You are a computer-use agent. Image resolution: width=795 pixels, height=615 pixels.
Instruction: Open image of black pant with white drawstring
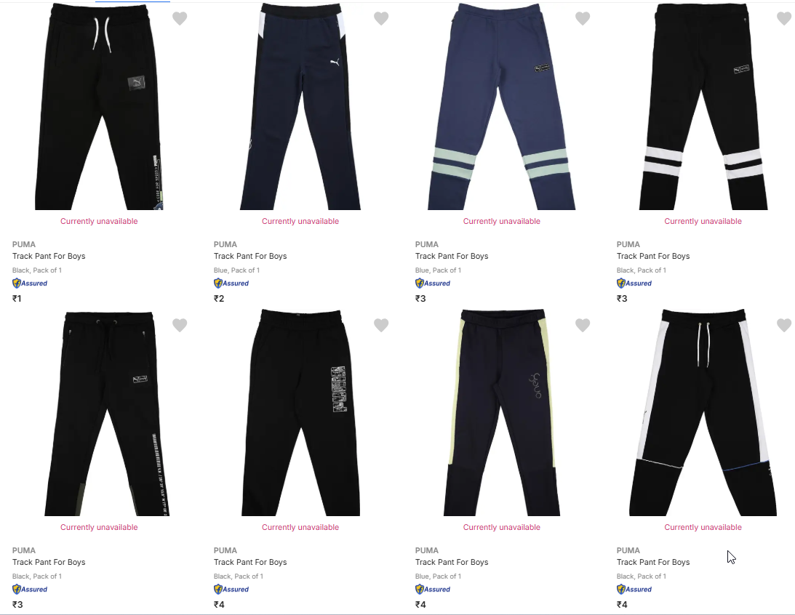(x=99, y=106)
